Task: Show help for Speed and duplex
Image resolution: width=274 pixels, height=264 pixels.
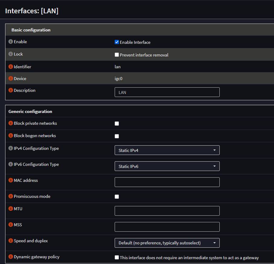Action: click(x=11, y=241)
